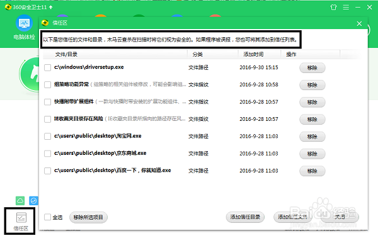Click the green cloud icon
This screenshot has height=238, width=378.
coord(20,201)
